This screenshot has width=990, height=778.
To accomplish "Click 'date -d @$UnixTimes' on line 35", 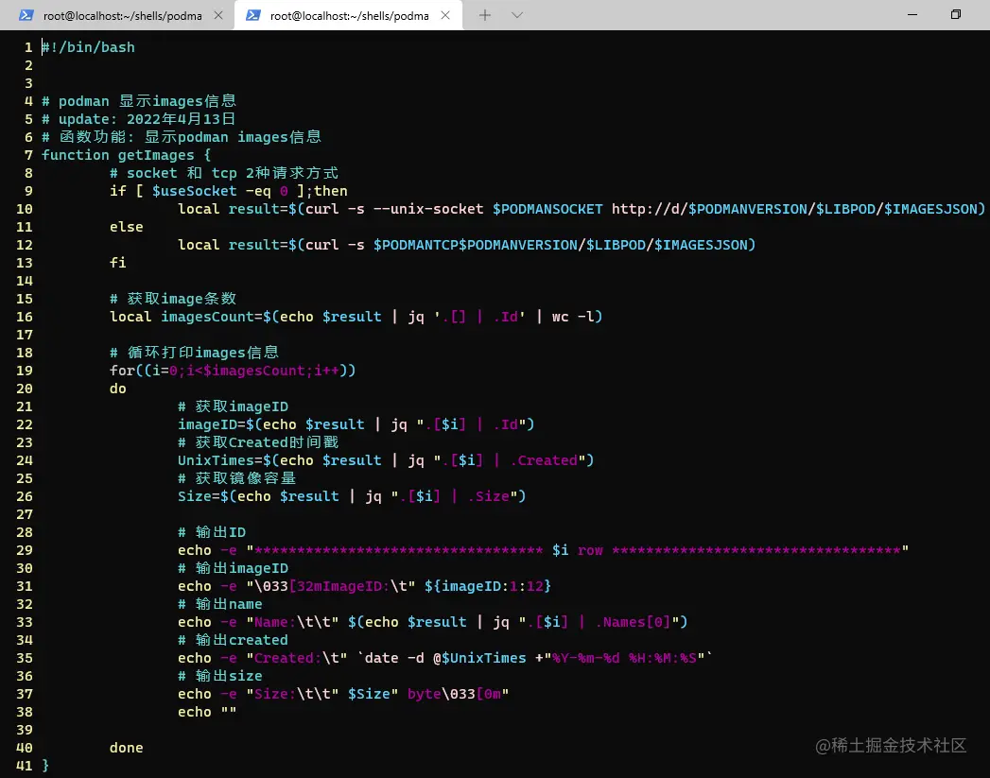I will point(445,658).
